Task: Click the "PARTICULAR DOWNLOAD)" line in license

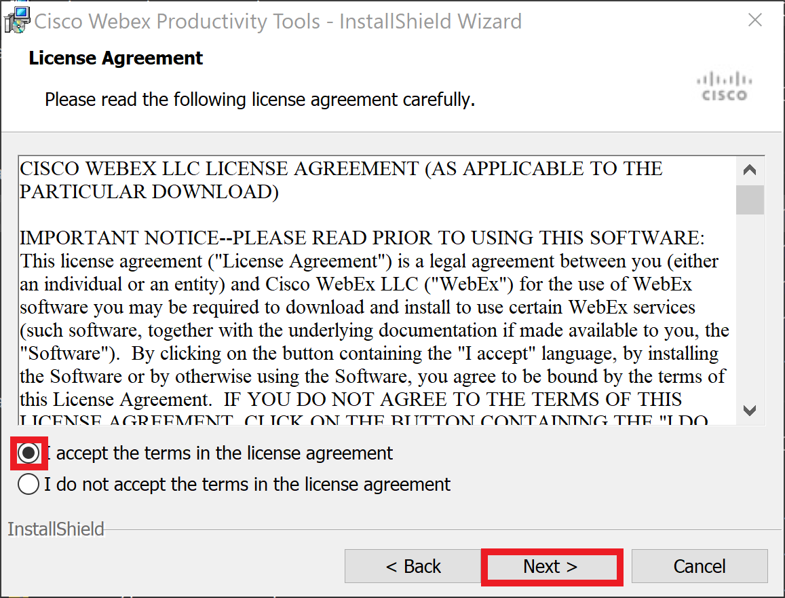Action: 149,192
